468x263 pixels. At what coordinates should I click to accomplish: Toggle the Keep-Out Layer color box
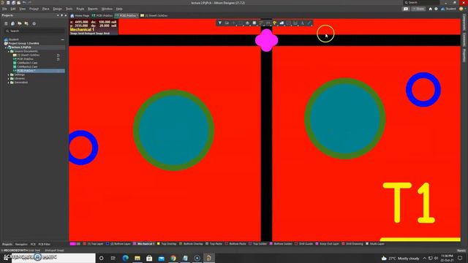pyautogui.click(x=317, y=244)
